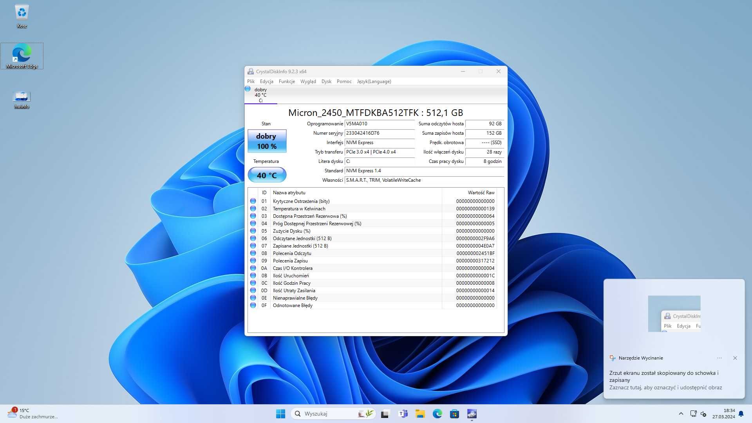This screenshot has height=423, width=752.
Task: Click the CrystalDiskInfo title bar app icon
Action: tap(251, 71)
